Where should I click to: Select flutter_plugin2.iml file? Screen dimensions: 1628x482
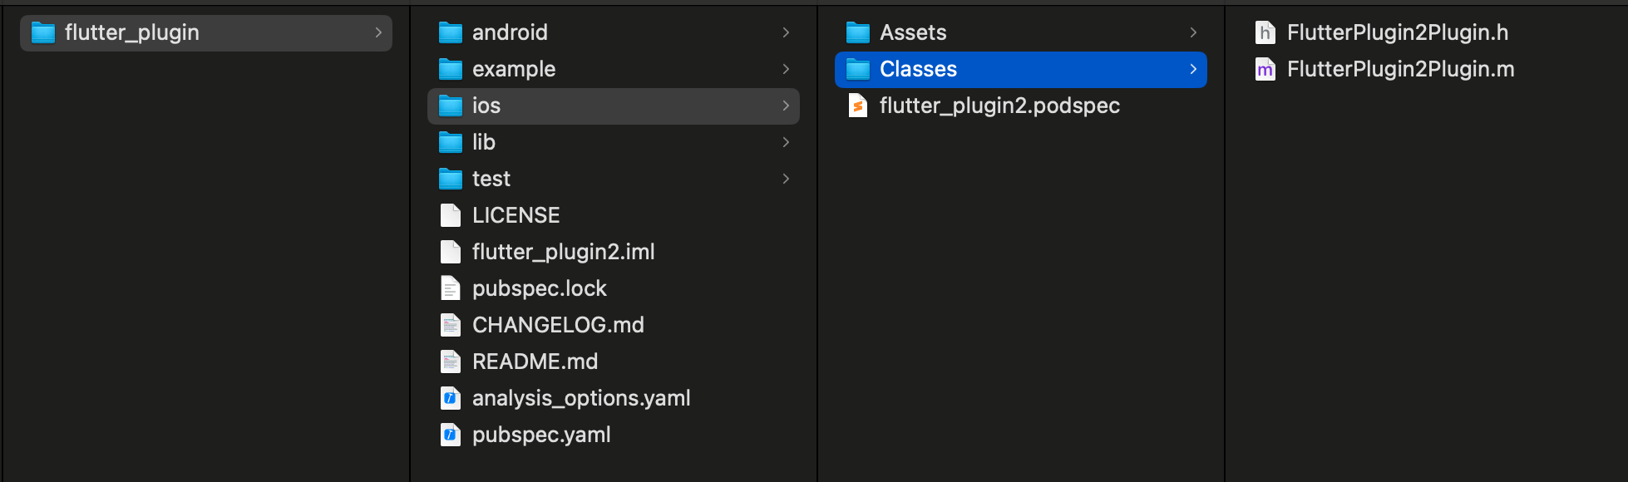point(614,252)
